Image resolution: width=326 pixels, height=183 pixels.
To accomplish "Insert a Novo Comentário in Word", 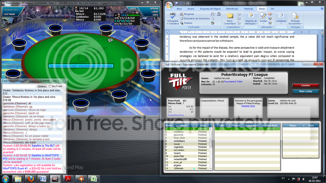I will [x=230, y=18].
